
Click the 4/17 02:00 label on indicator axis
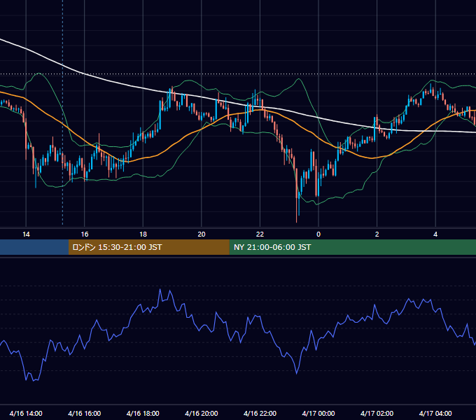377,413
